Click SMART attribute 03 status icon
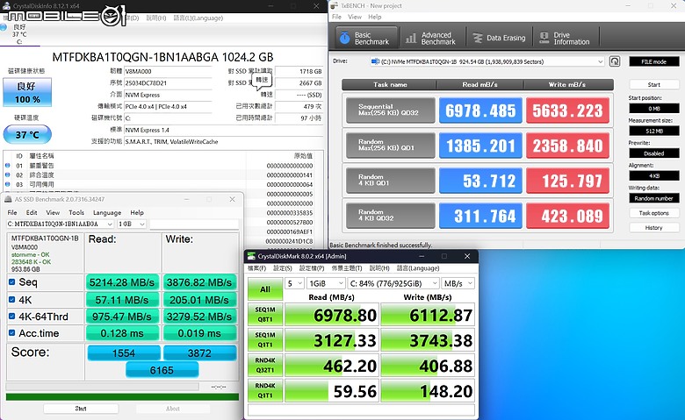685x420 pixels. (x=7, y=184)
